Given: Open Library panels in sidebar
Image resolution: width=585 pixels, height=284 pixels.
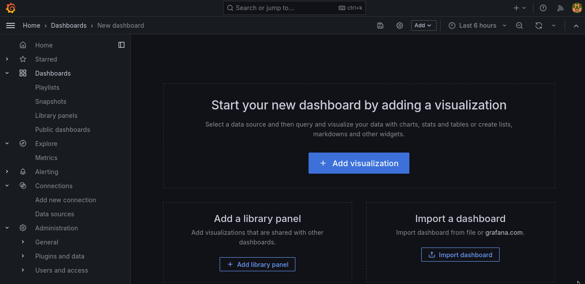Looking at the screenshot, I should click(56, 115).
